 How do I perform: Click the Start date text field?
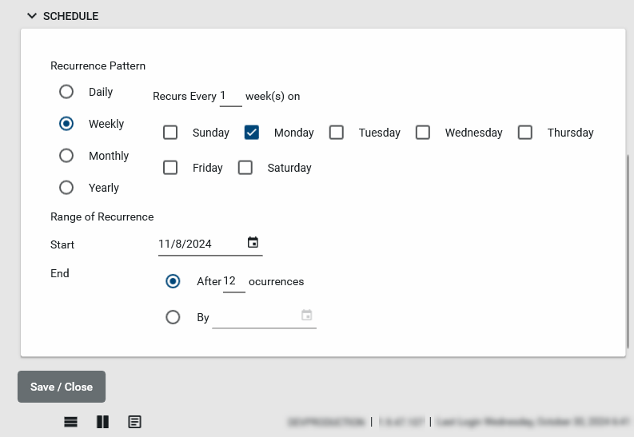tap(200, 244)
